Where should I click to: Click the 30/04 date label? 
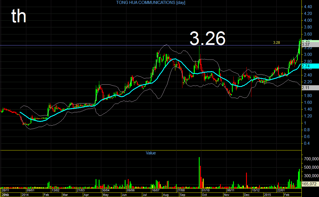105,190
